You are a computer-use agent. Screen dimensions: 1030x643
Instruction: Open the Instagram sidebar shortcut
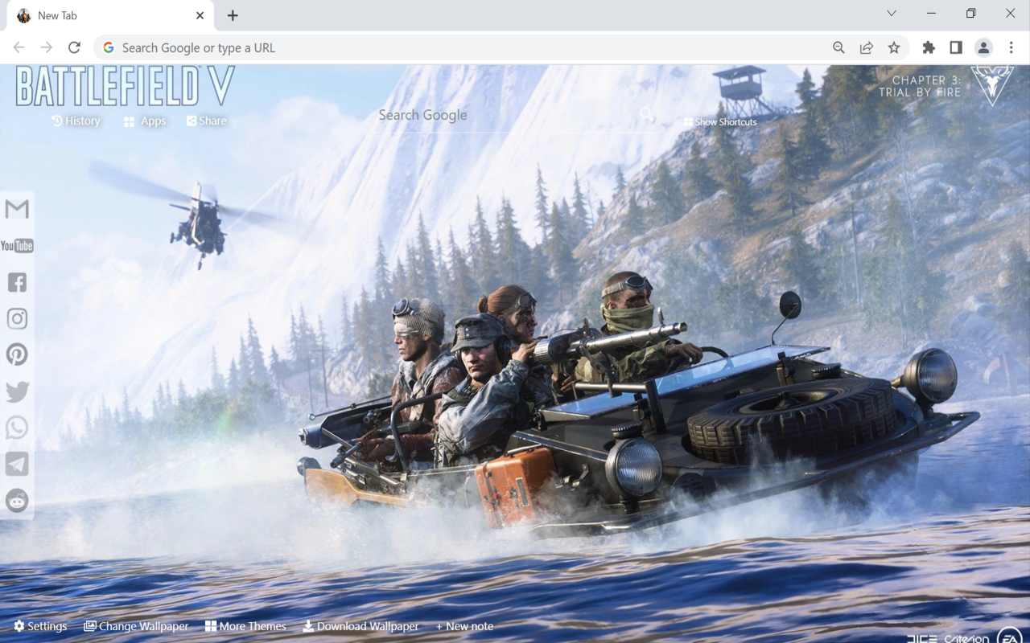pos(17,318)
